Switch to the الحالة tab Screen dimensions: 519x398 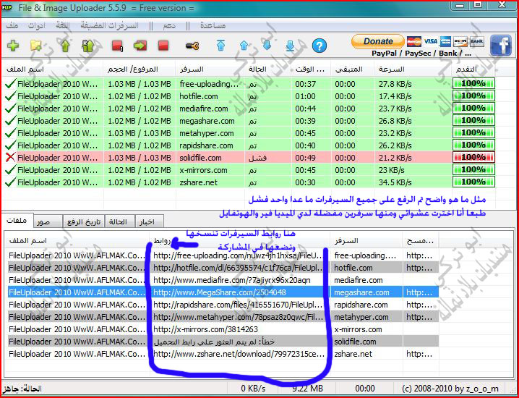click(x=120, y=221)
